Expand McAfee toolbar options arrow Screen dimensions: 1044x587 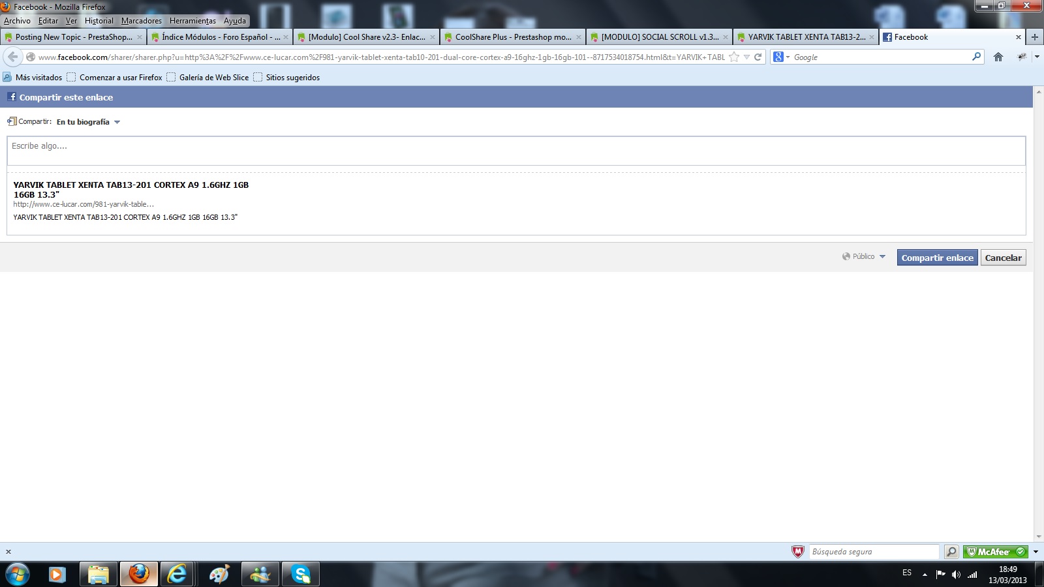click(1036, 552)
